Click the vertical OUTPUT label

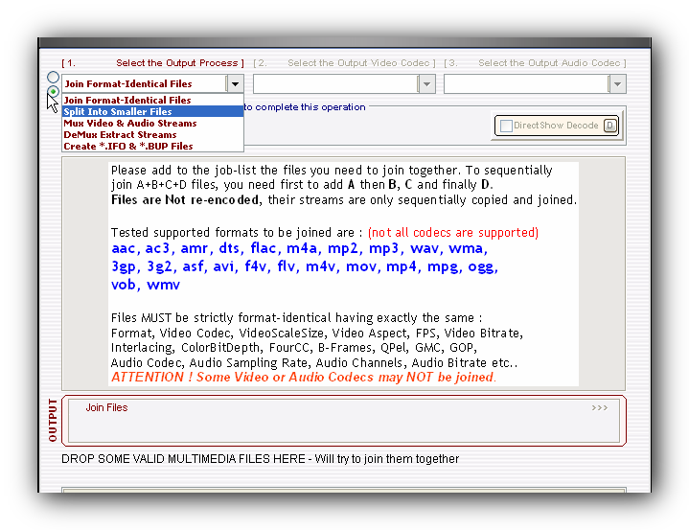53,421
